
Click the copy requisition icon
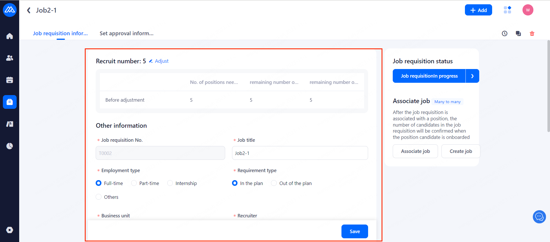click(x=518, y=34)
